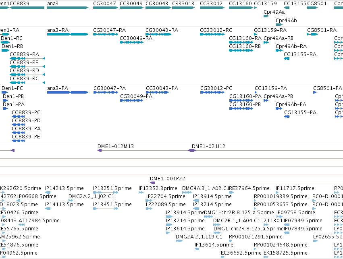Select the CG33012-PC protein label

click(x=216, y=88)
